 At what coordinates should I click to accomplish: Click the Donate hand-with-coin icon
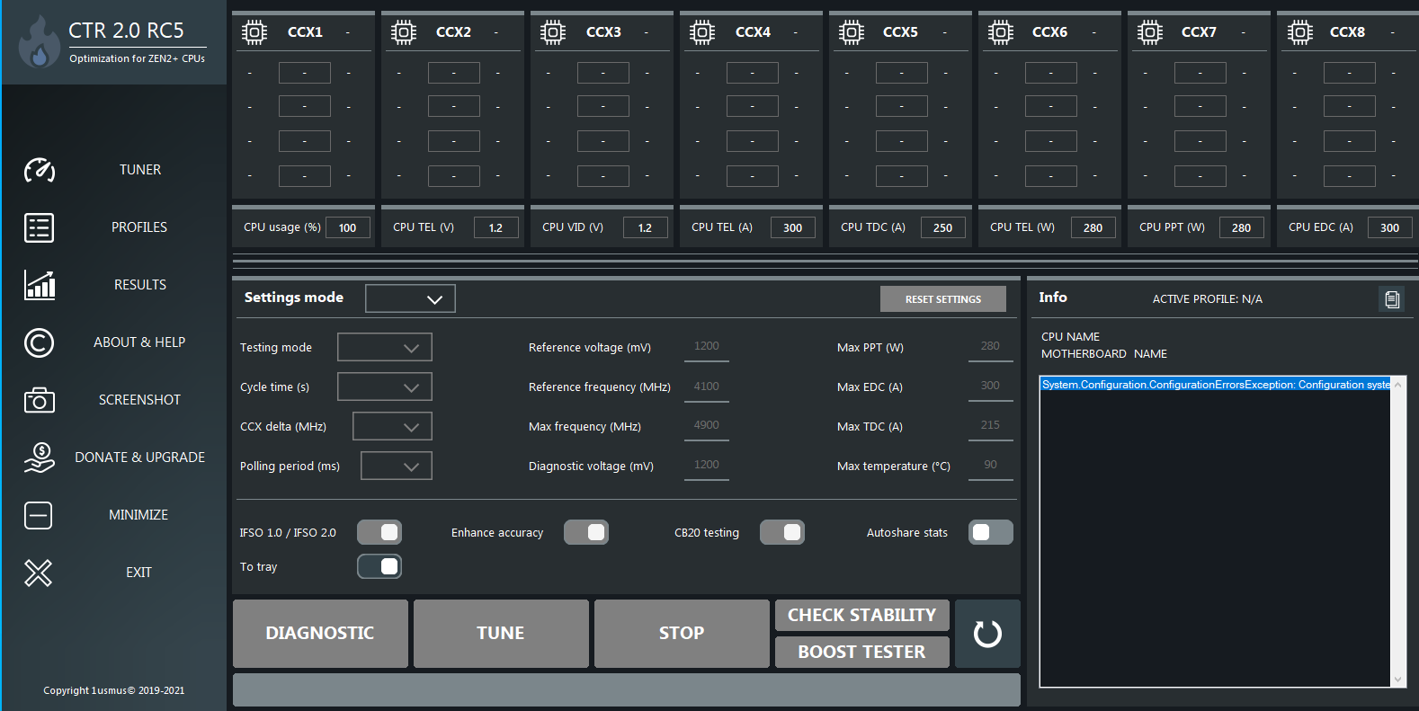39,458
